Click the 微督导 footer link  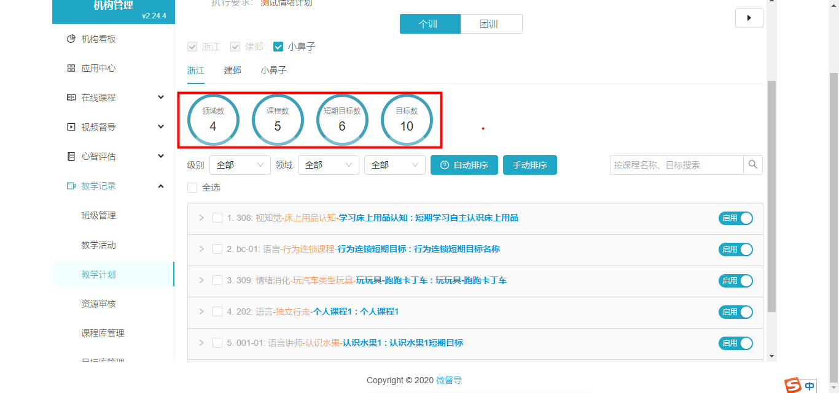449,380
